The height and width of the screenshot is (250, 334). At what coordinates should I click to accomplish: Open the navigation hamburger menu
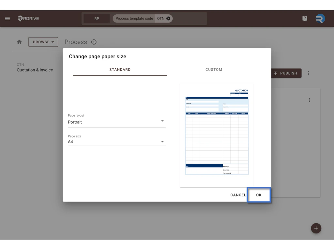7,18
